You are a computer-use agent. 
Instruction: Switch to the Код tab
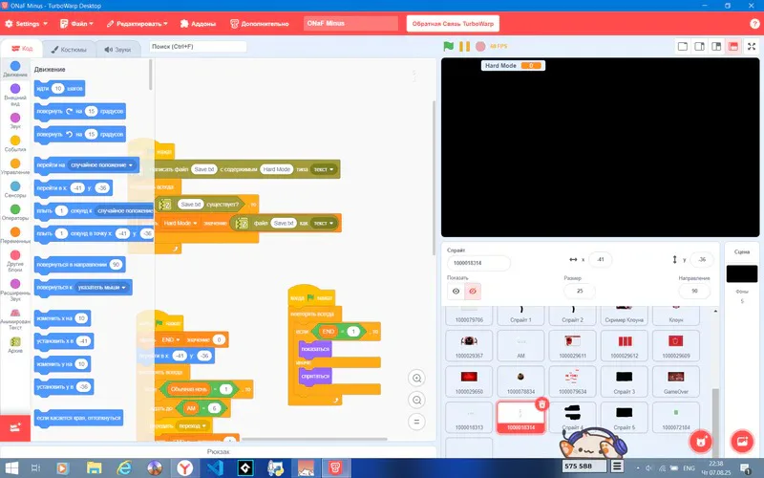[x=21, y=49]
